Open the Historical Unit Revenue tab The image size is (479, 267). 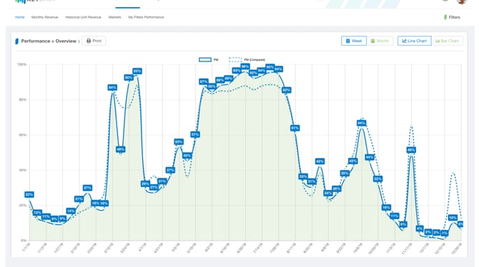click(x=83, y=17)
